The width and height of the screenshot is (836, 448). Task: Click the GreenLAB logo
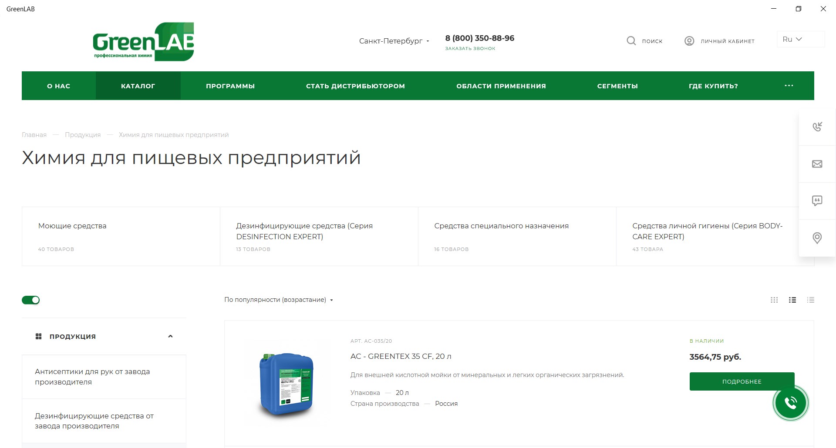coord(143,42)
